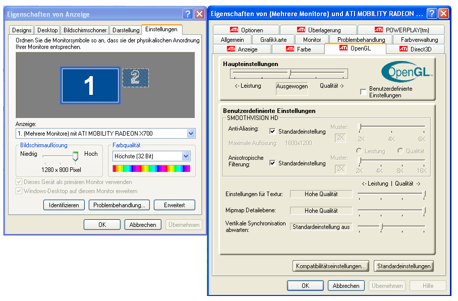Screen dimensions: 458x301
Task: Select monitor 1 icon in arrangement area
Action: pos(90,85)
